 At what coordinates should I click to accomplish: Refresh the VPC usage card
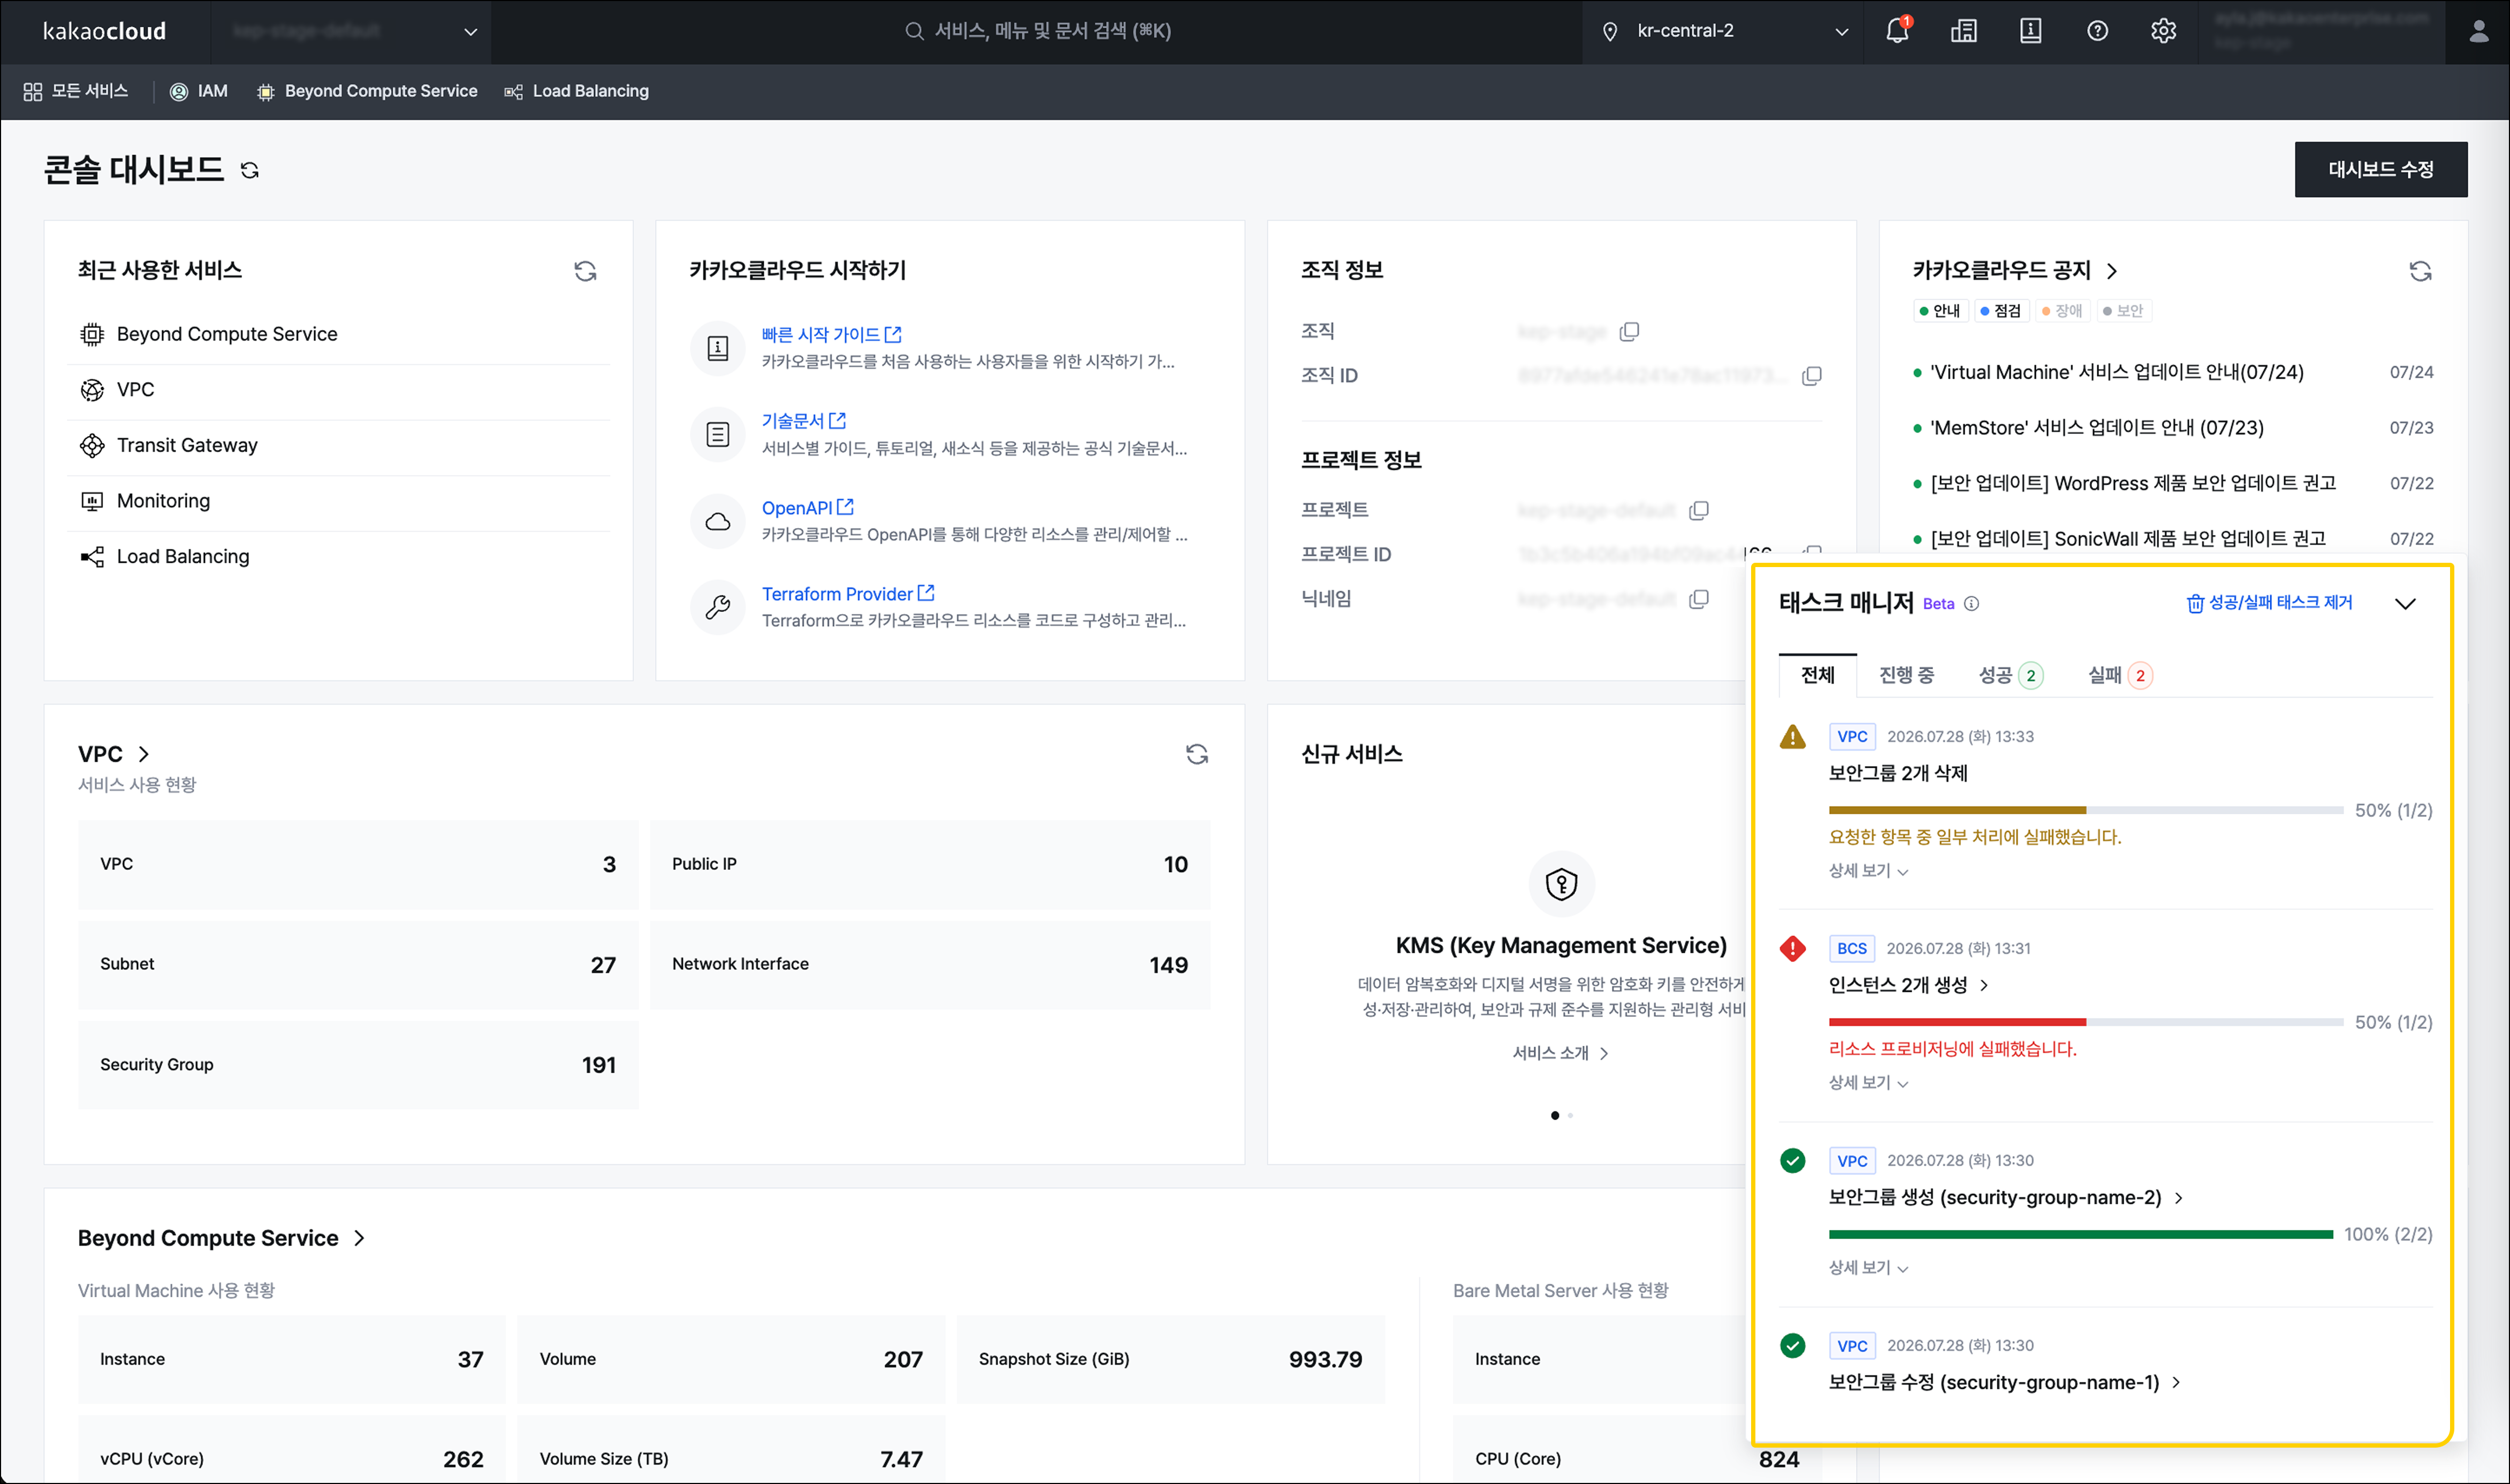[1197, 754]
